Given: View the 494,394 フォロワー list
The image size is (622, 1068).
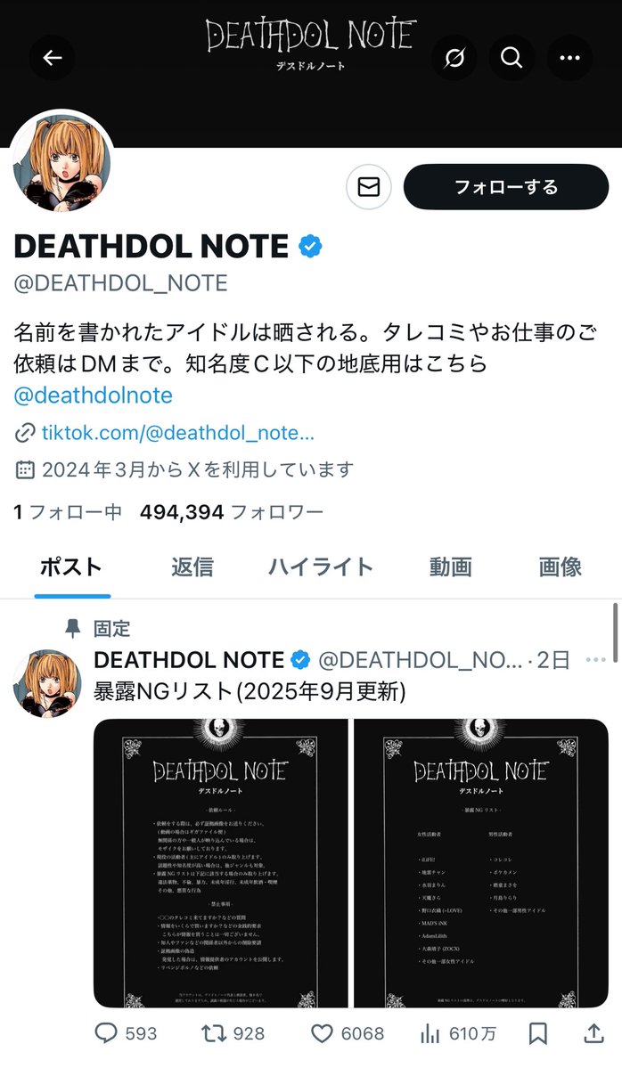Looking at the screenshot, I should pyautogui.click(x=232, y=511).
